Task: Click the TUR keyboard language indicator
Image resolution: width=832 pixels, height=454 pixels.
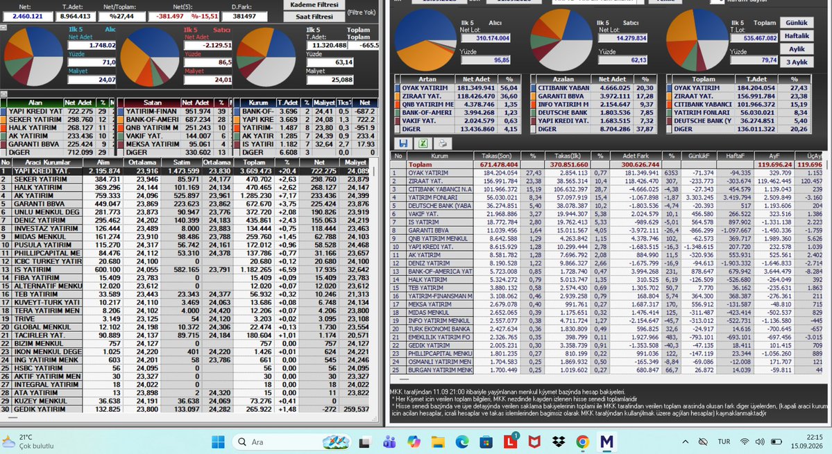Action: [x=724, y=442]
